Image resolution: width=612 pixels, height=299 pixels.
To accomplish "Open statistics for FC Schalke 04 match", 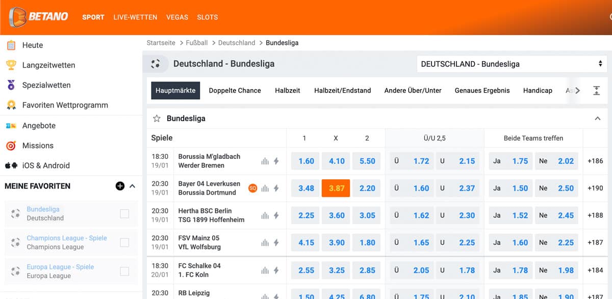I will coord(265,270).
